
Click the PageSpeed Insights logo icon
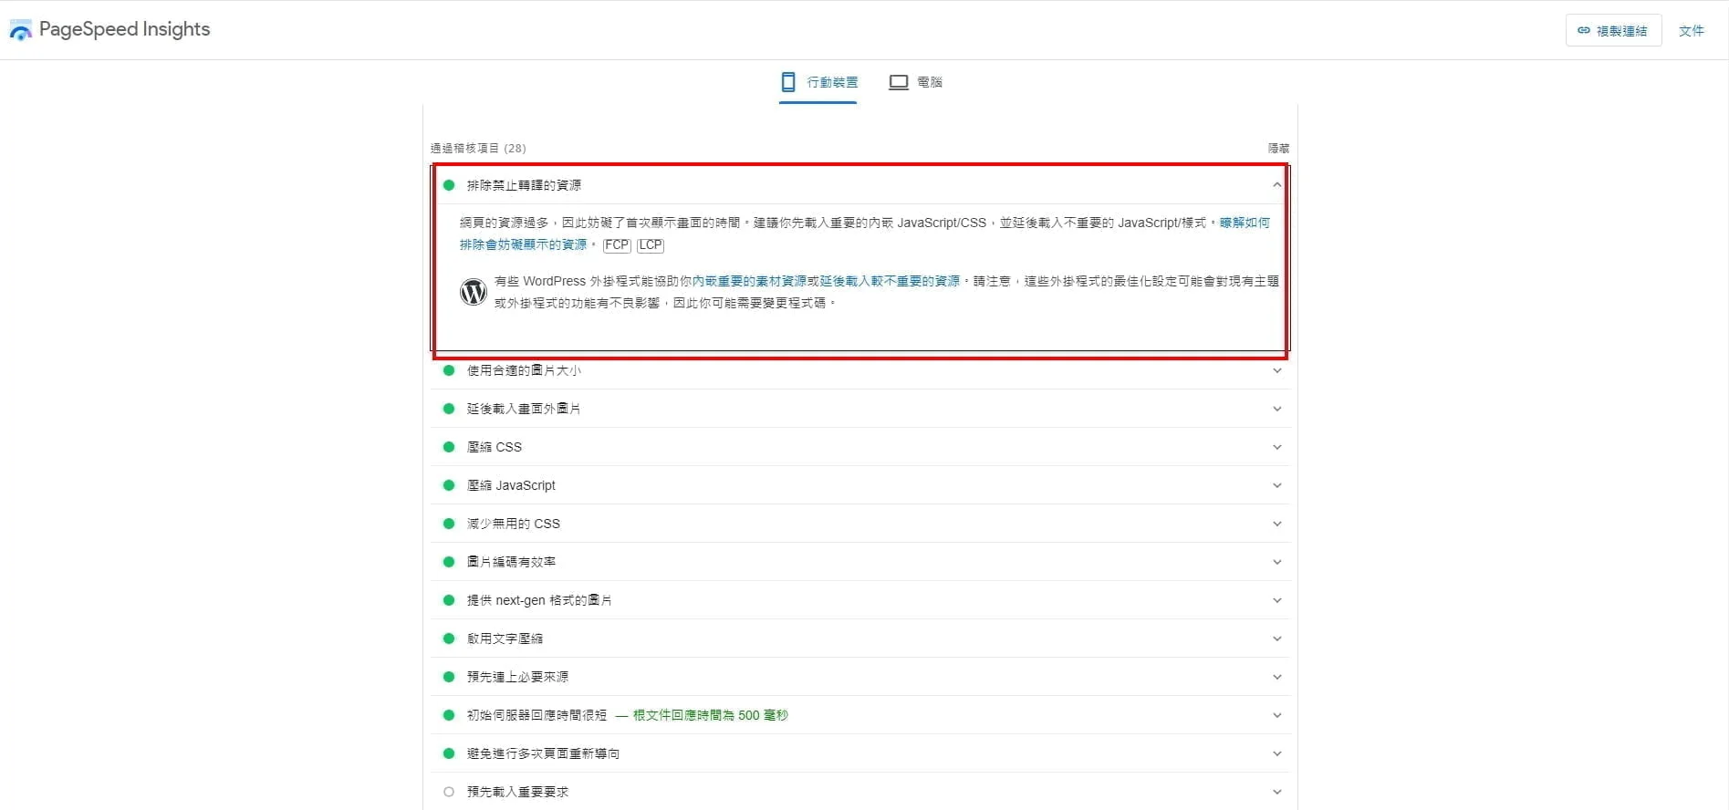(x=20, y=30)
